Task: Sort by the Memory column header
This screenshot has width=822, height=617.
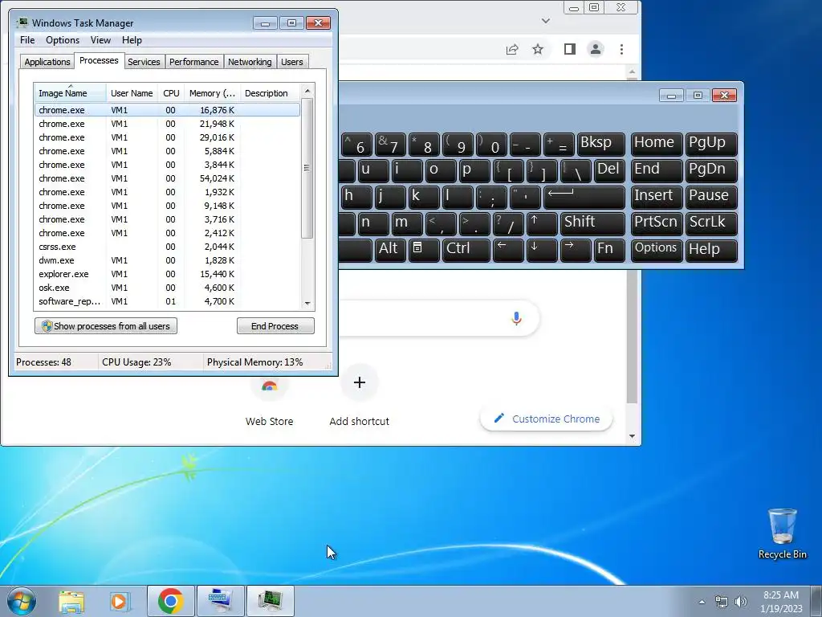Action: [212, 93]
